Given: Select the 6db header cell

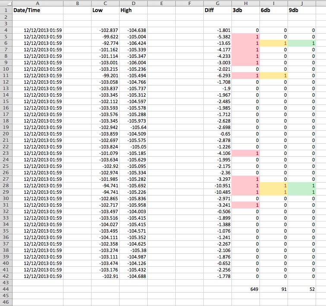Looking at the screenshot, I should 274,10.
